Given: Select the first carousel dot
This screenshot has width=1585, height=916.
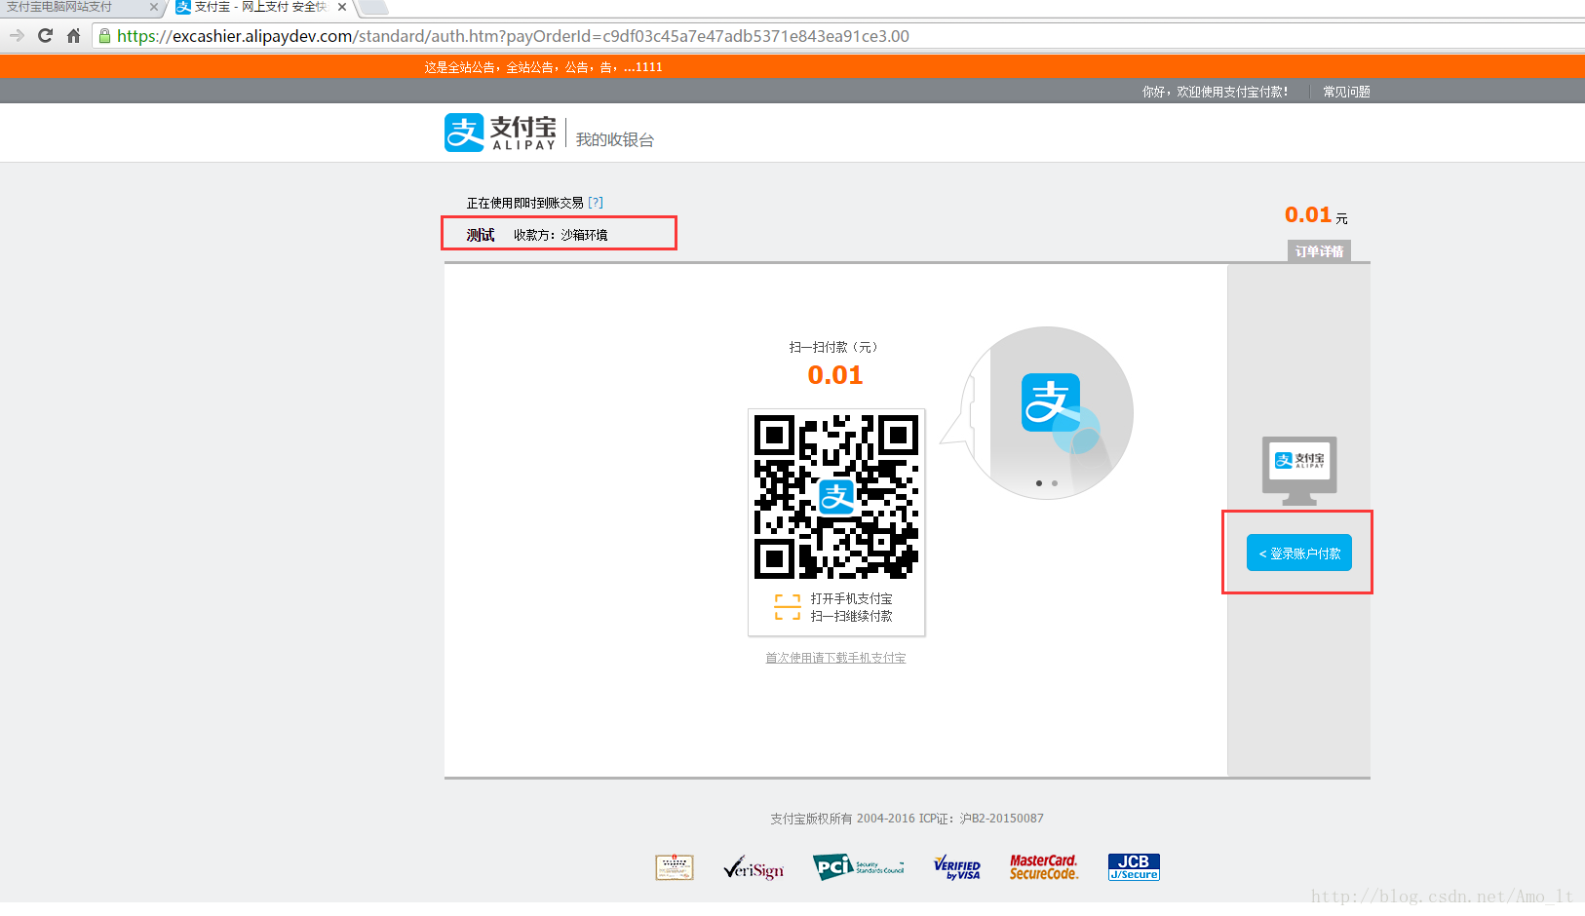Looking at the screenshot, I should coord(1039,483).
